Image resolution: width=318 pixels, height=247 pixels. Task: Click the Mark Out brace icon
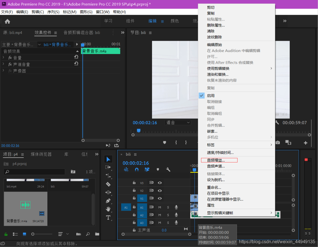coord(186,142)
